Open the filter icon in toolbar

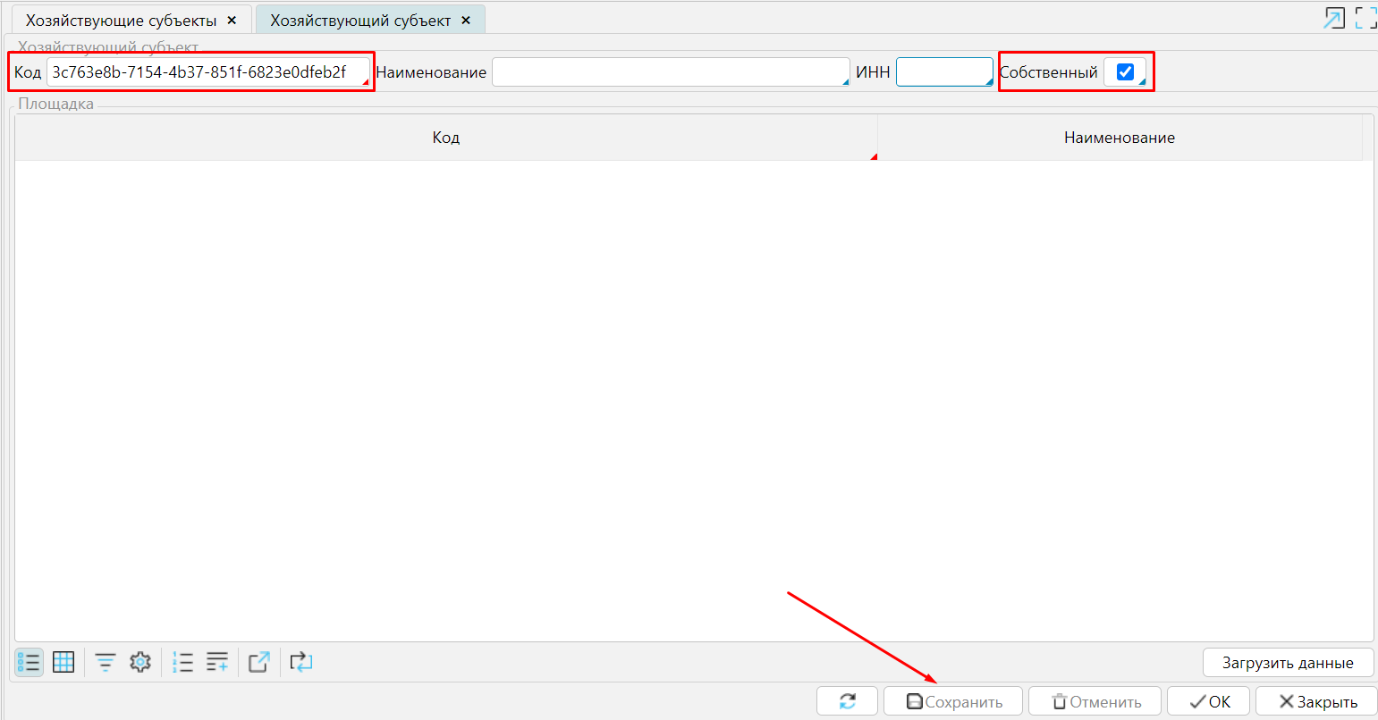(x=106, y=662)
